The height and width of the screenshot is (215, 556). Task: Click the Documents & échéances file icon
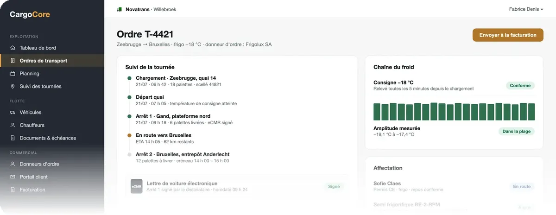tap(13, 138)
